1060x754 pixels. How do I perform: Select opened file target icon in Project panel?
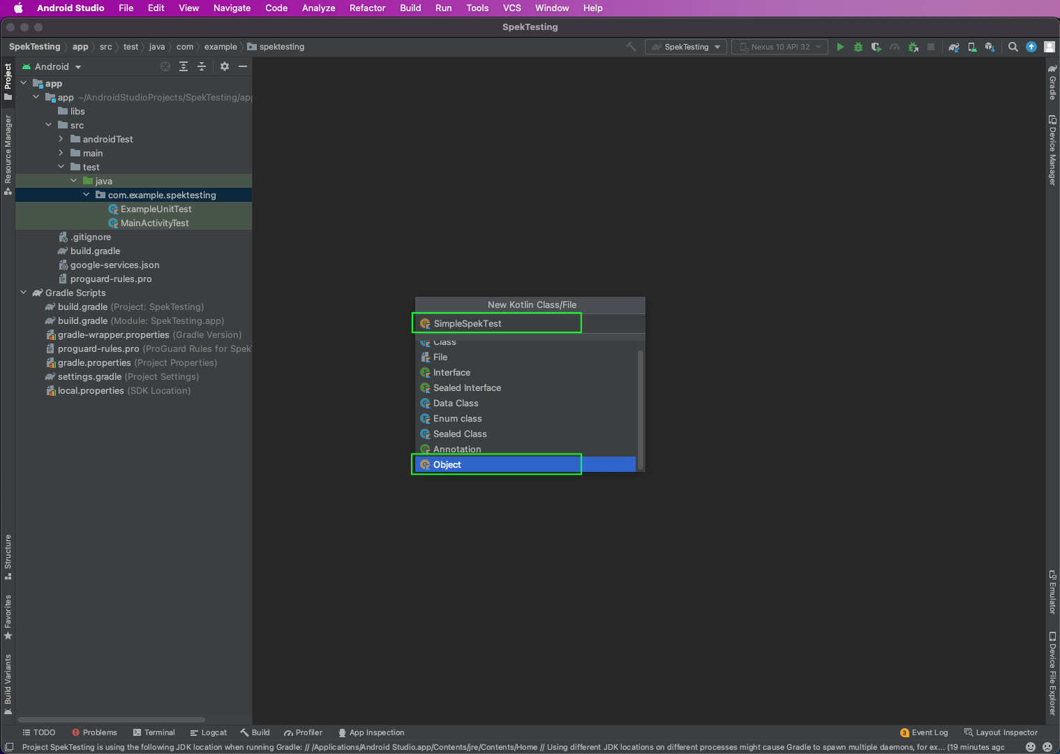pyautogui.click(x=165, y=66)
